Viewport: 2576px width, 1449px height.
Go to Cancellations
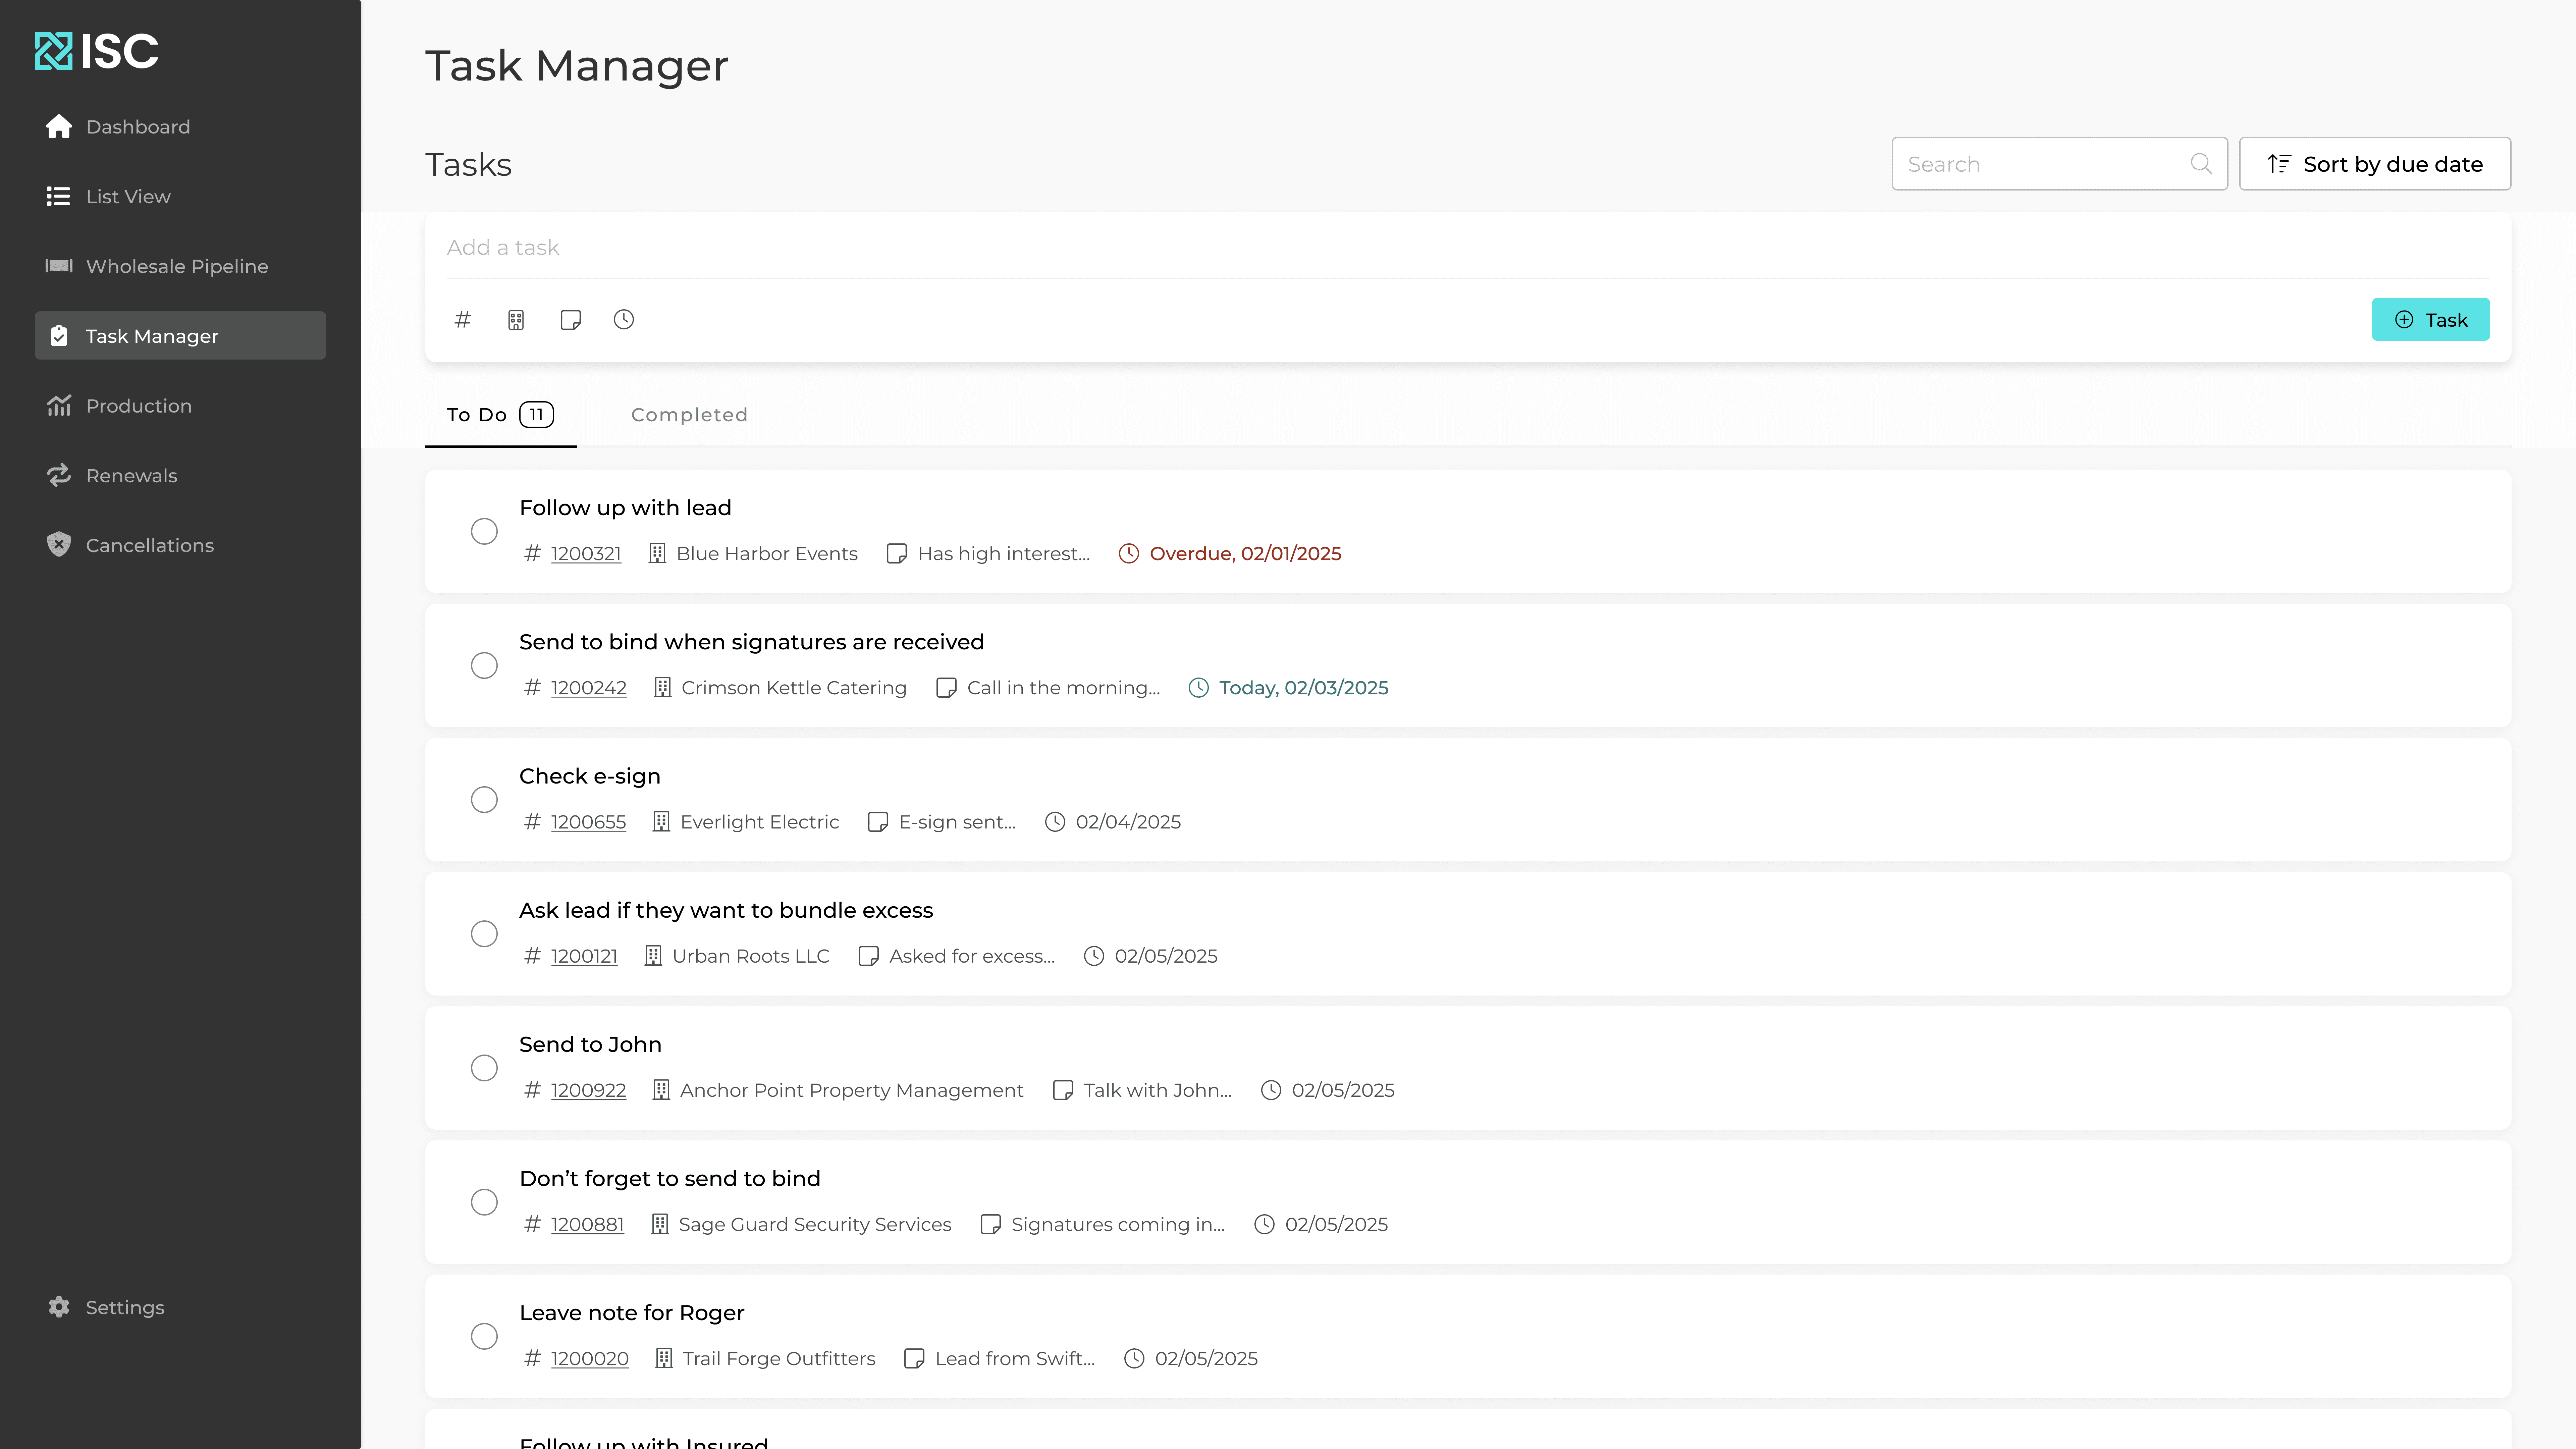[180, 545]
